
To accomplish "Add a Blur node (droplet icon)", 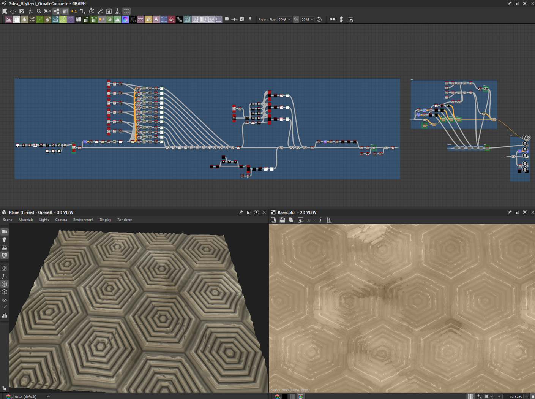I will pos(24,19).
